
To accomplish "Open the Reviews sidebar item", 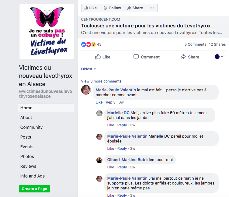I will 28,166.
